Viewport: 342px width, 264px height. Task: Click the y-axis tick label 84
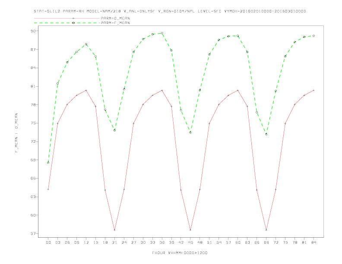33,68
